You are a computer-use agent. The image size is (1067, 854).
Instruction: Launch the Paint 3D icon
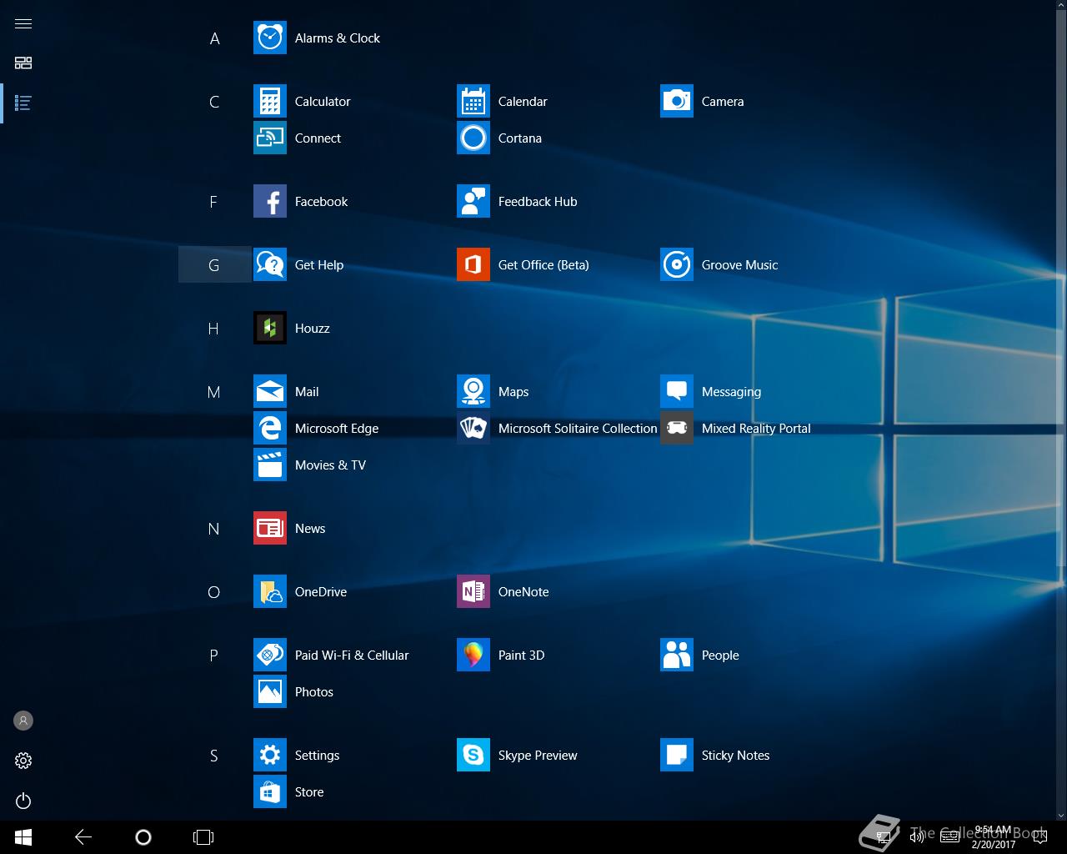(473, 655)
